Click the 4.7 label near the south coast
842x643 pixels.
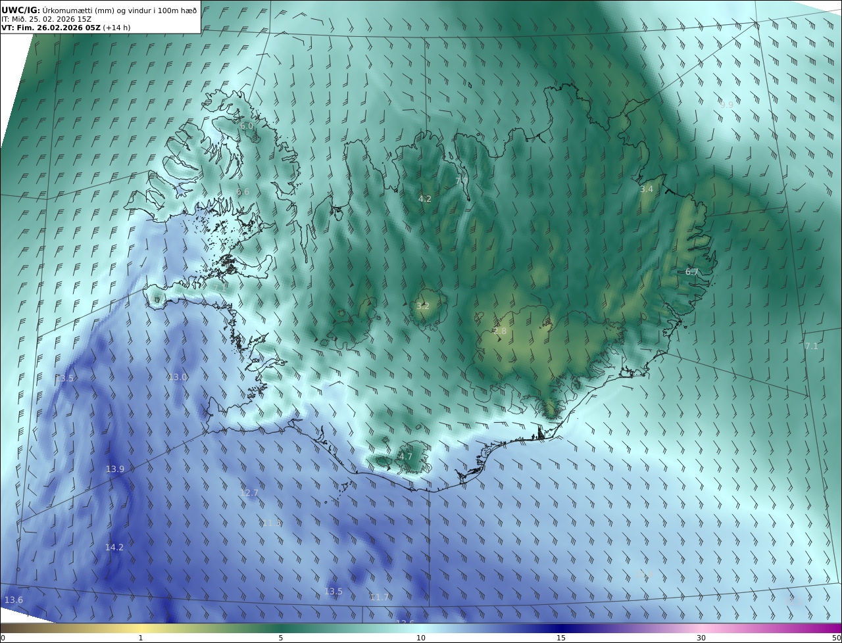(406, 456)
